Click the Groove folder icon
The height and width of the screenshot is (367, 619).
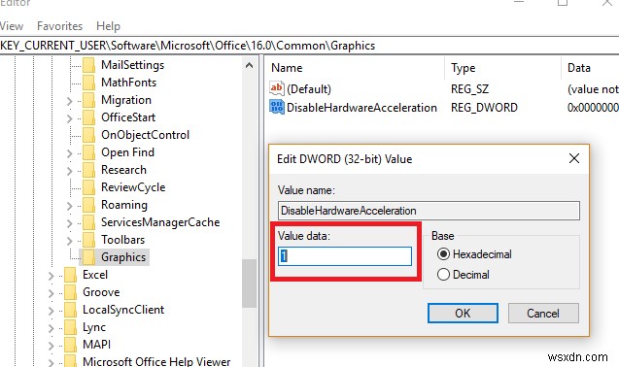[70, 292]
